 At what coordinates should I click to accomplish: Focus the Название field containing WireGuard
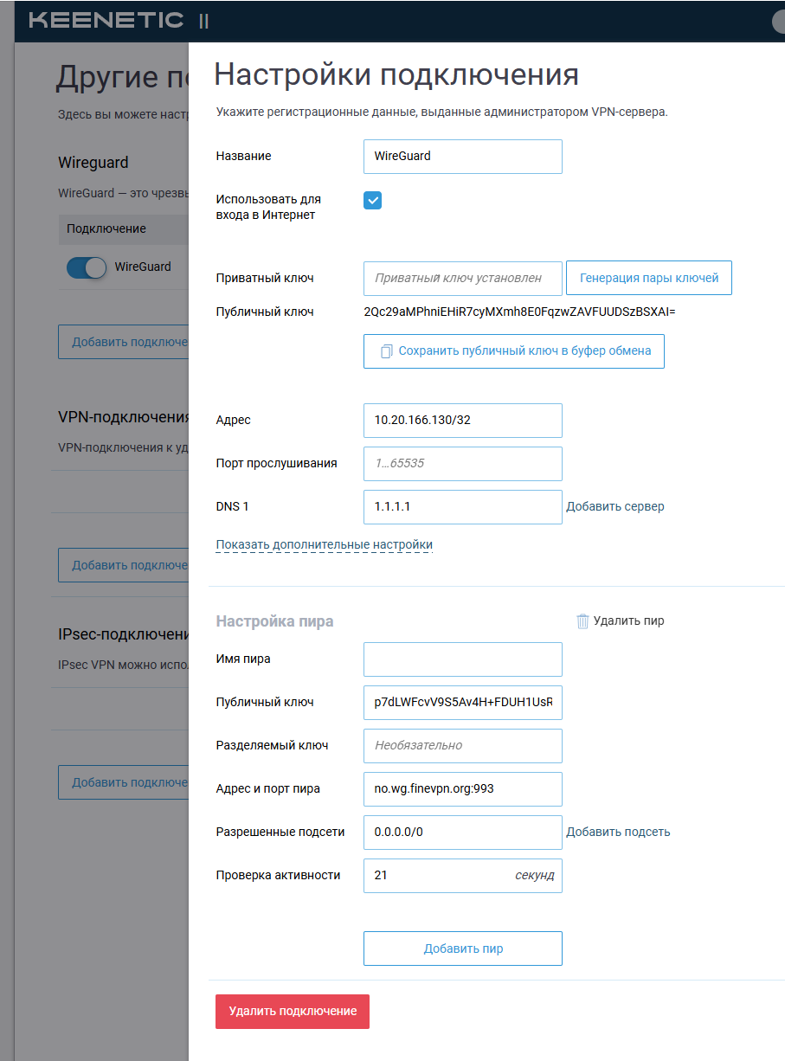pyautogui.click(x=463, y=157)
